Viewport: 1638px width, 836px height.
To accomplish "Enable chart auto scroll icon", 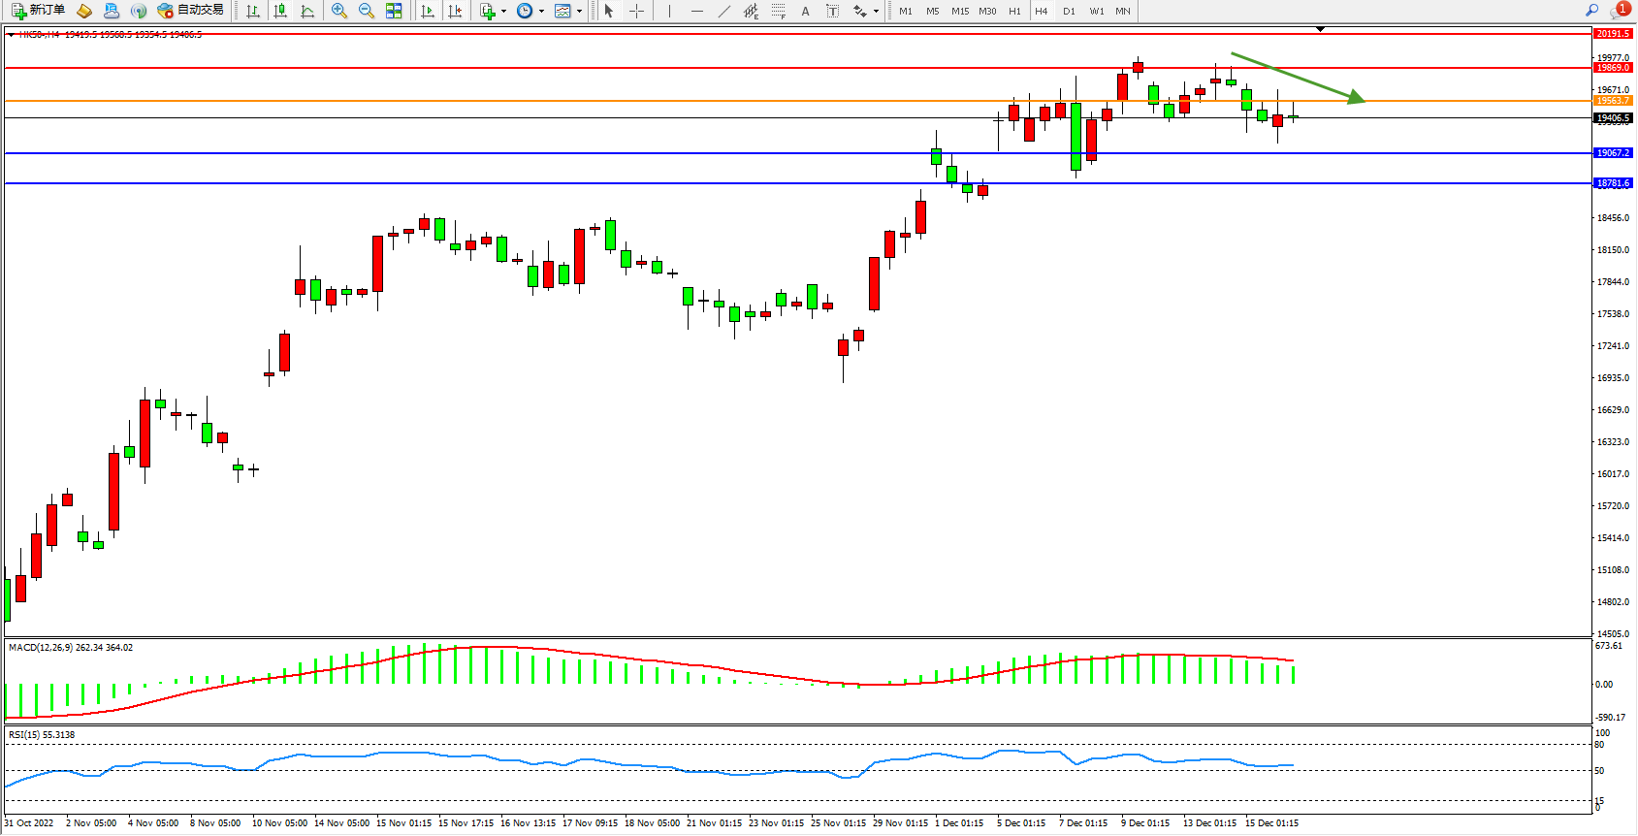I will pyautogui.click(x=428, y=11).
